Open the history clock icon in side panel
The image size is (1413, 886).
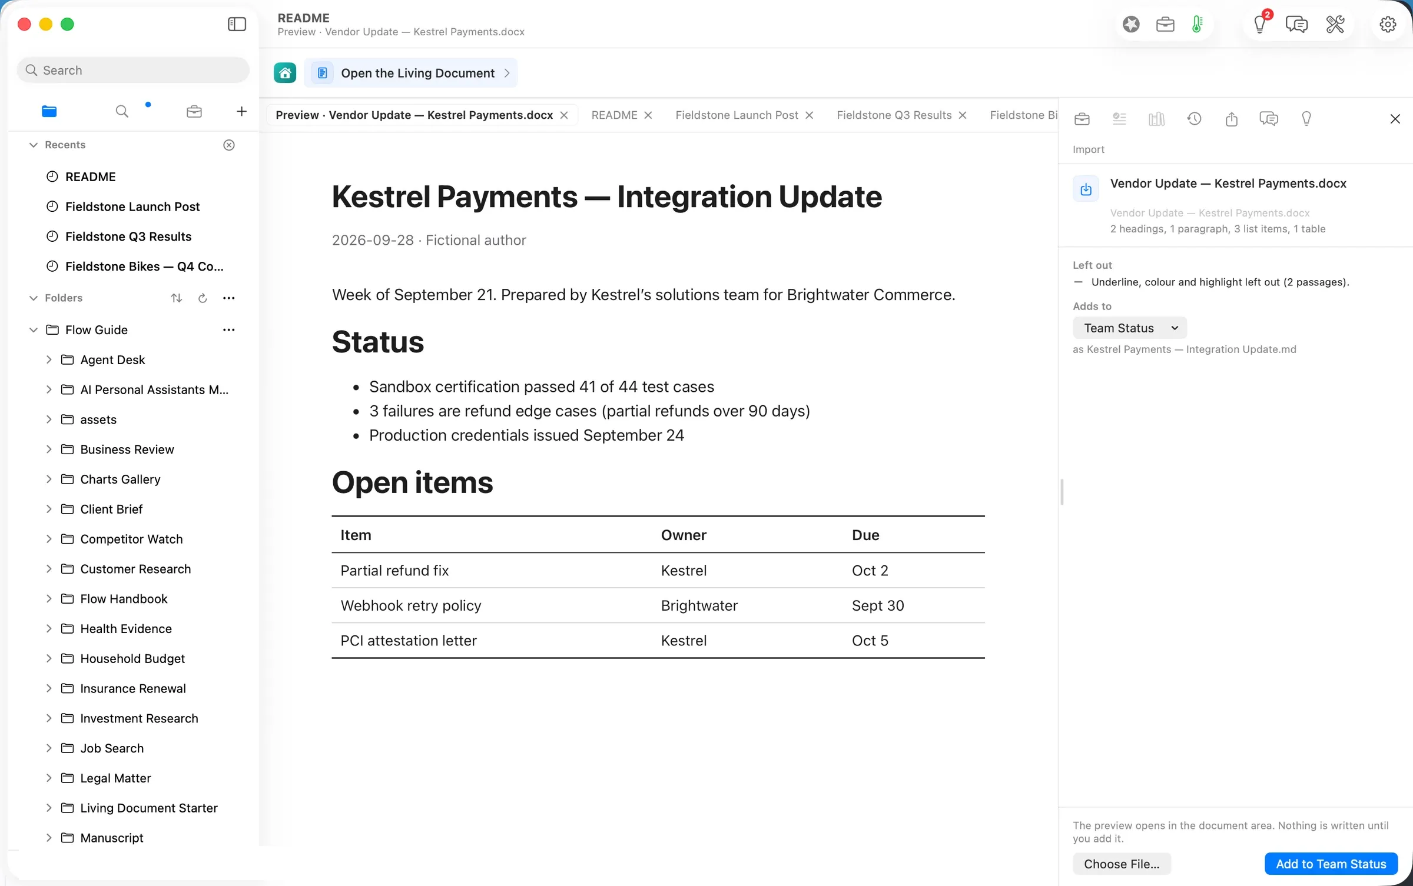1194,119
